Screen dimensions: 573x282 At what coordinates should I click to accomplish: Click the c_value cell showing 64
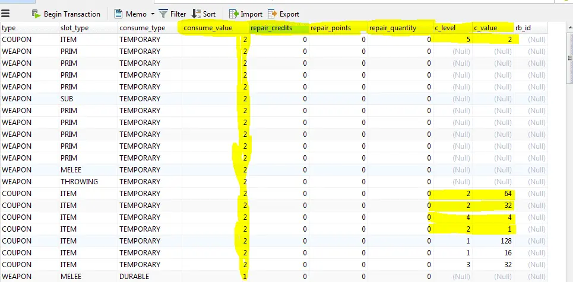pos(493,194)
